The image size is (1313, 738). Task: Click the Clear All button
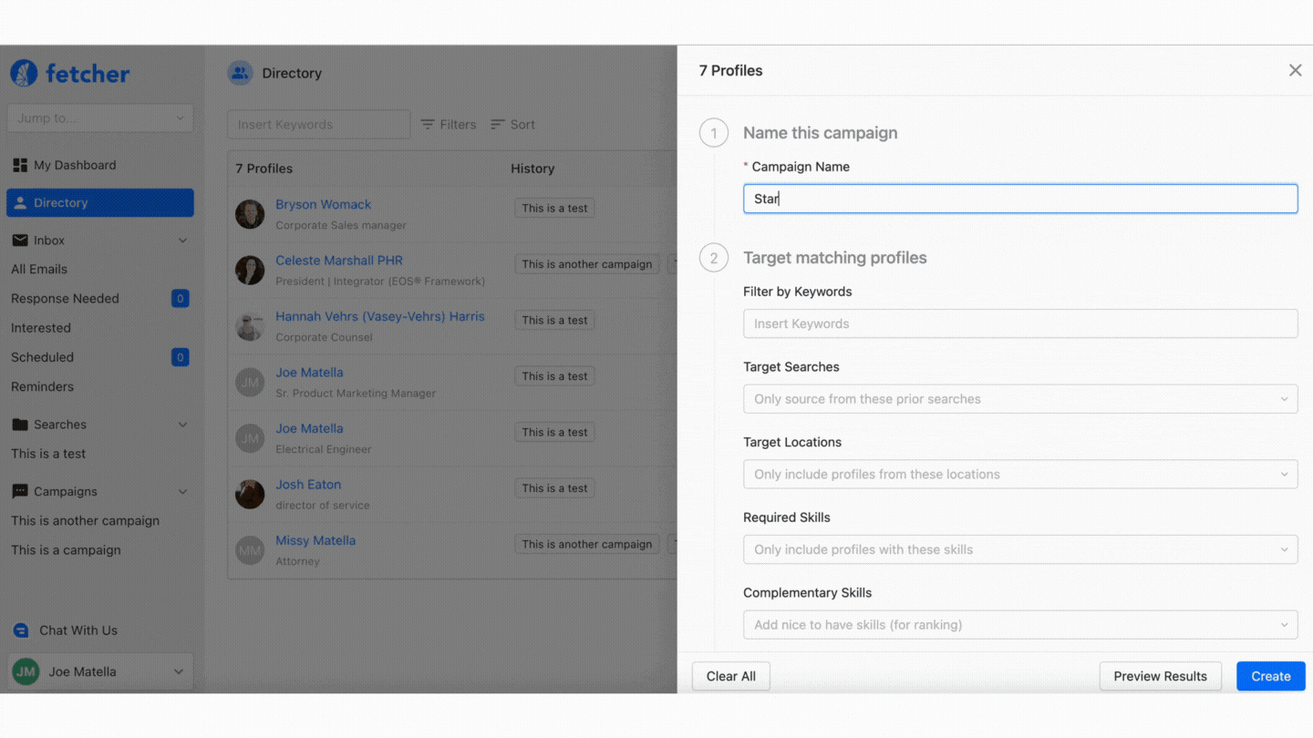click(731, 676)
